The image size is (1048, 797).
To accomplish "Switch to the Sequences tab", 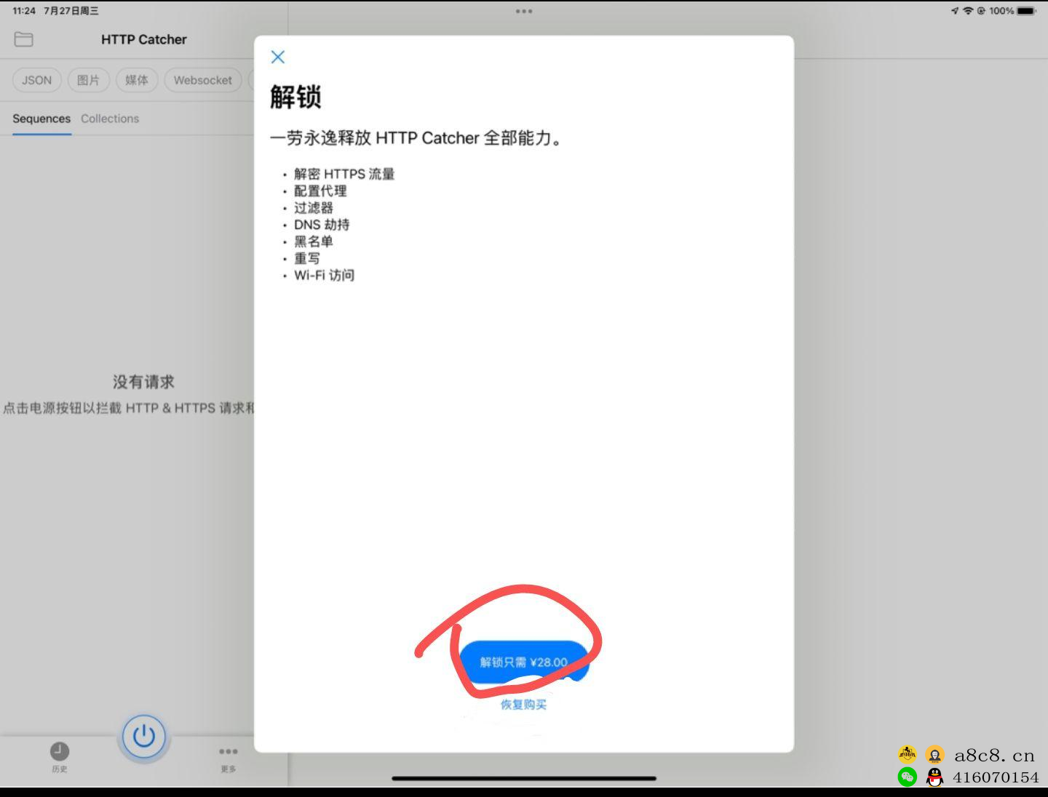I will (x=41, y=119).
